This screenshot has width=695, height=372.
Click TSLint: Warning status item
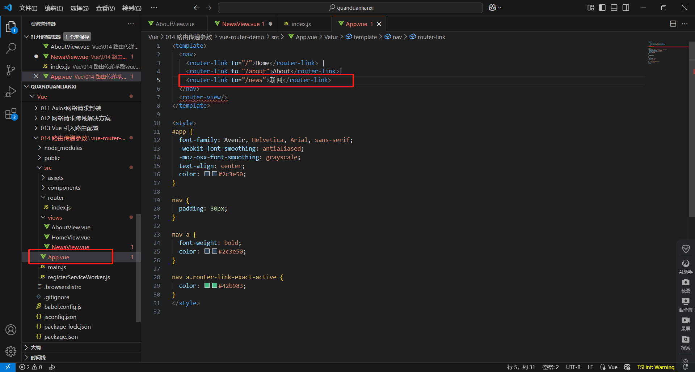click(656, 367)
